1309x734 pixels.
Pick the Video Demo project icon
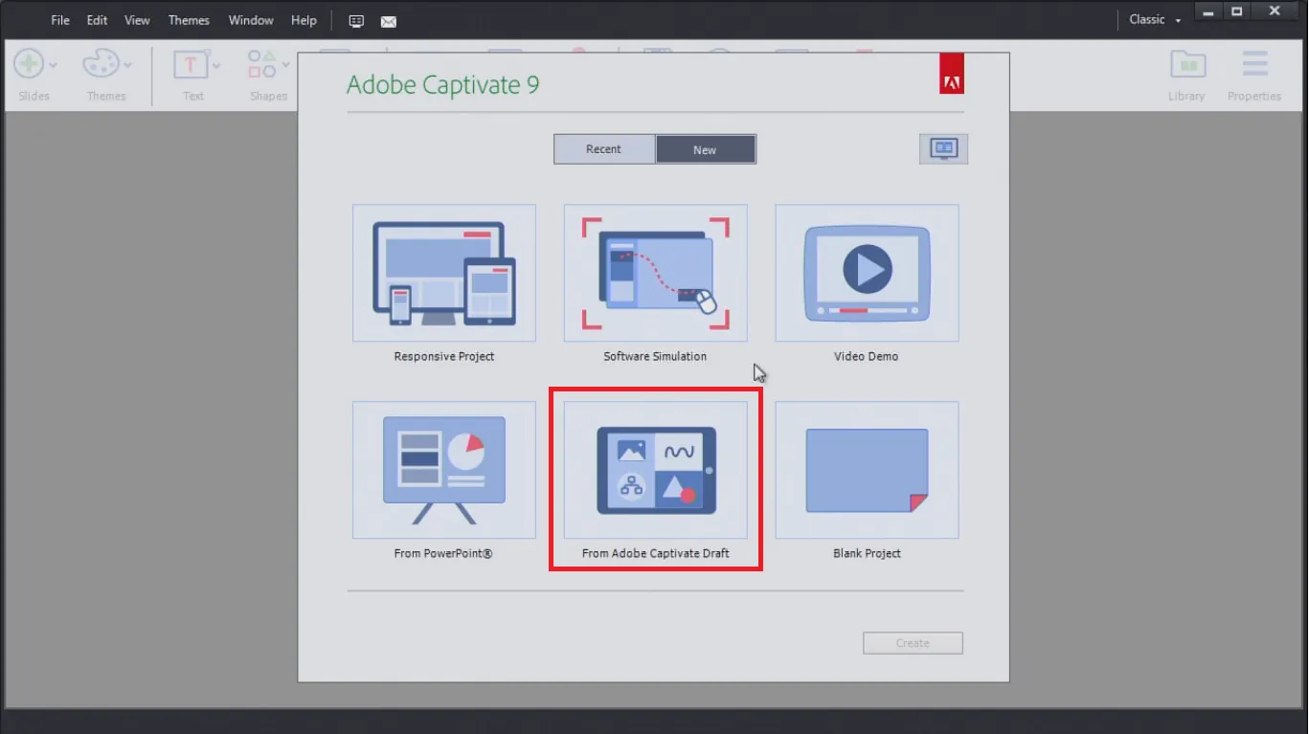point(867,273)
